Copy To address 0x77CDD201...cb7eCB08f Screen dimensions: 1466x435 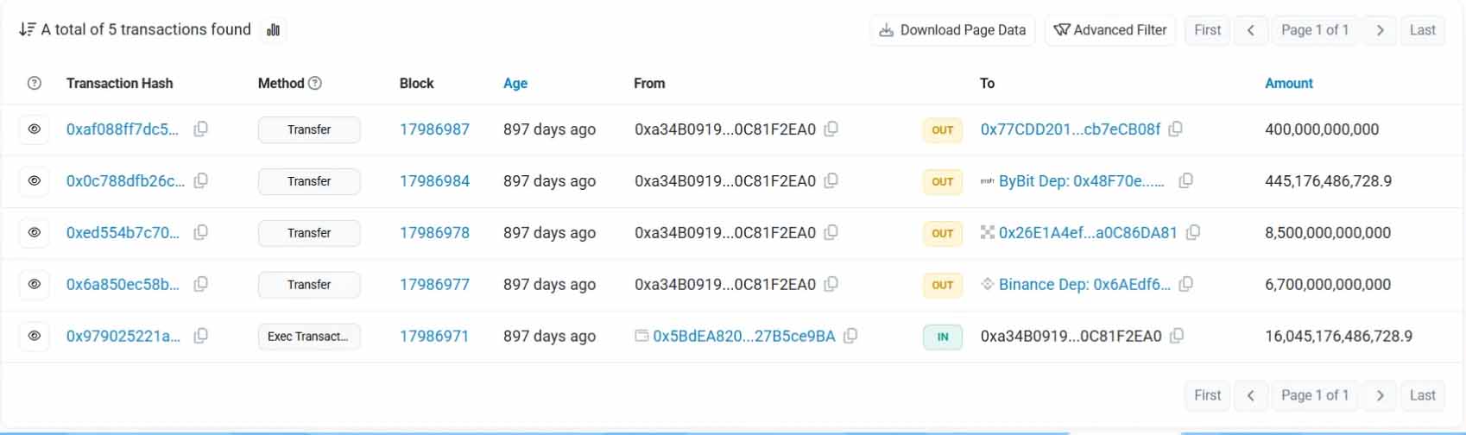pos(1175,129)
